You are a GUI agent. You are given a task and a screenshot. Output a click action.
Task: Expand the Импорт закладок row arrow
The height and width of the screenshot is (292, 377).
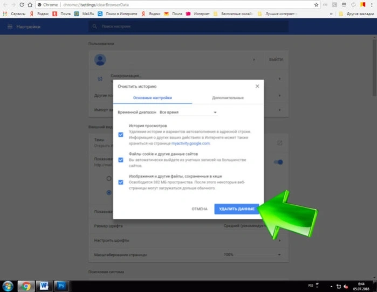(279, 110)
